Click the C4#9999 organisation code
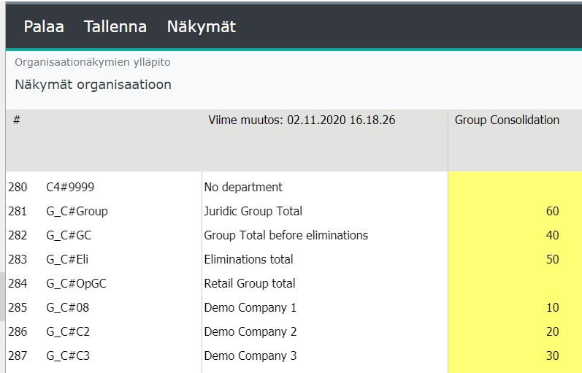Image resolution: width=582 pixels, height=373 pixels. point(70,188)
